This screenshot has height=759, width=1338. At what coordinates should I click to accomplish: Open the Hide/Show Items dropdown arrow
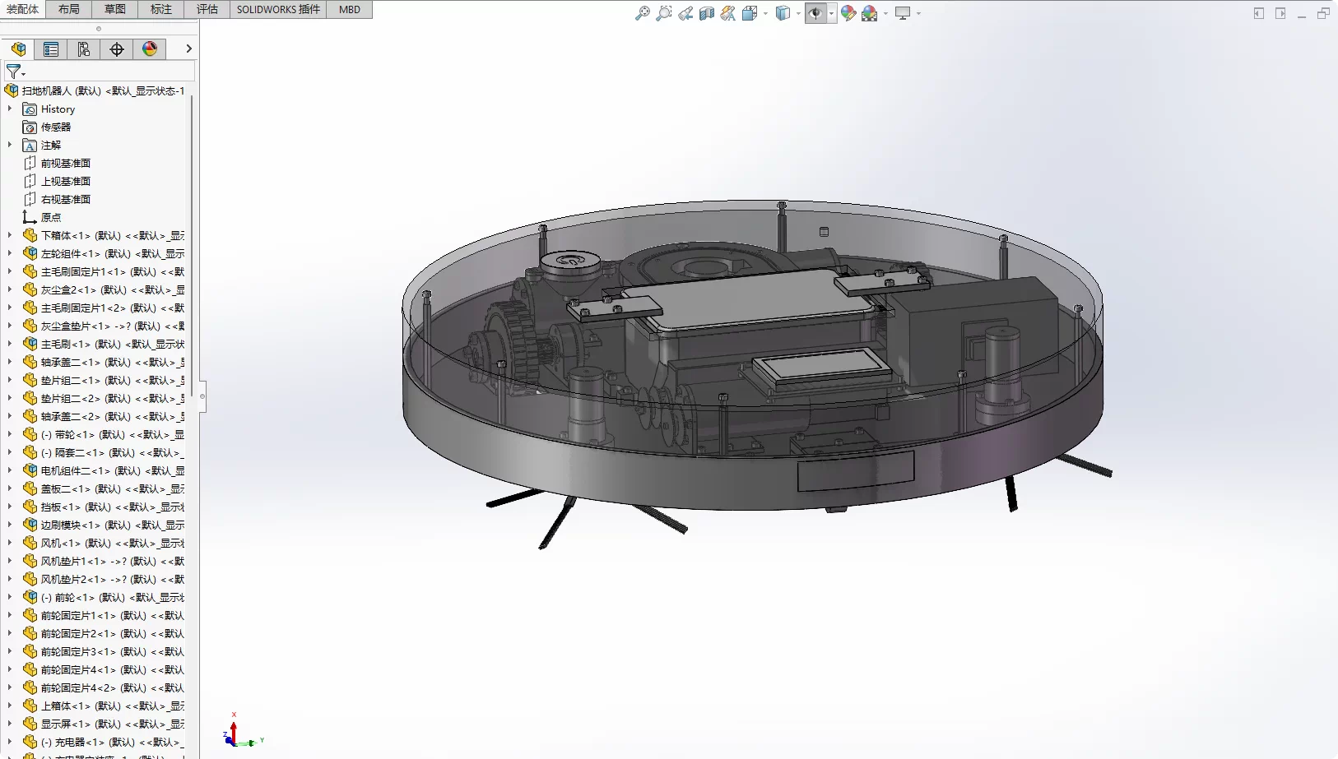(832, 13)
